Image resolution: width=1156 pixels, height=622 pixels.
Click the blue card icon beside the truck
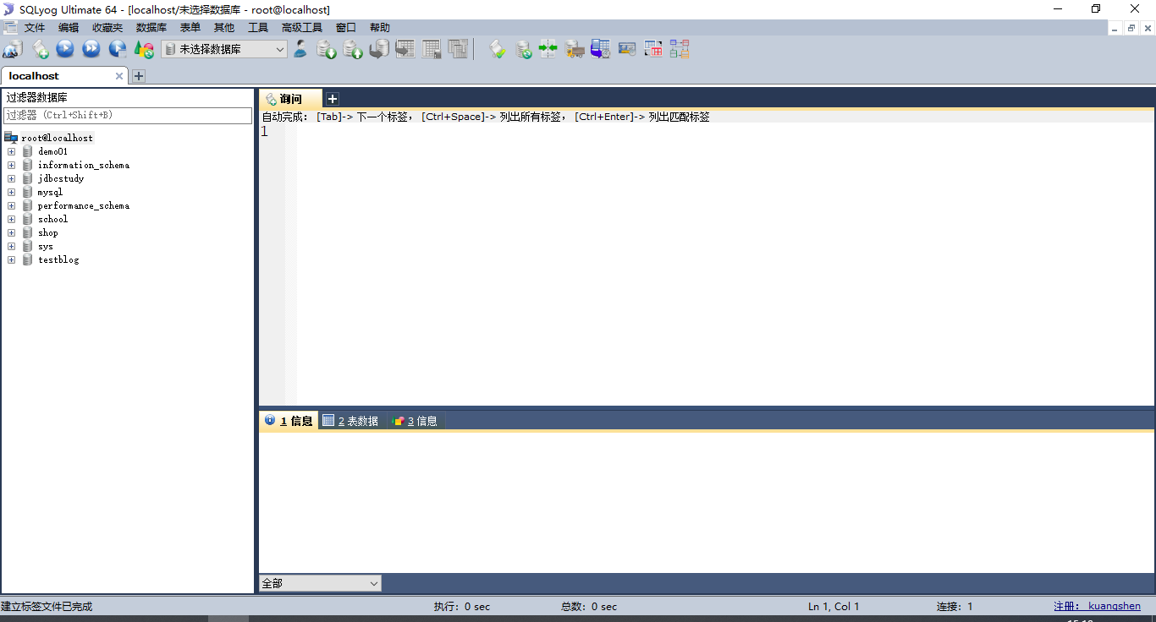[x=627, y=49]
